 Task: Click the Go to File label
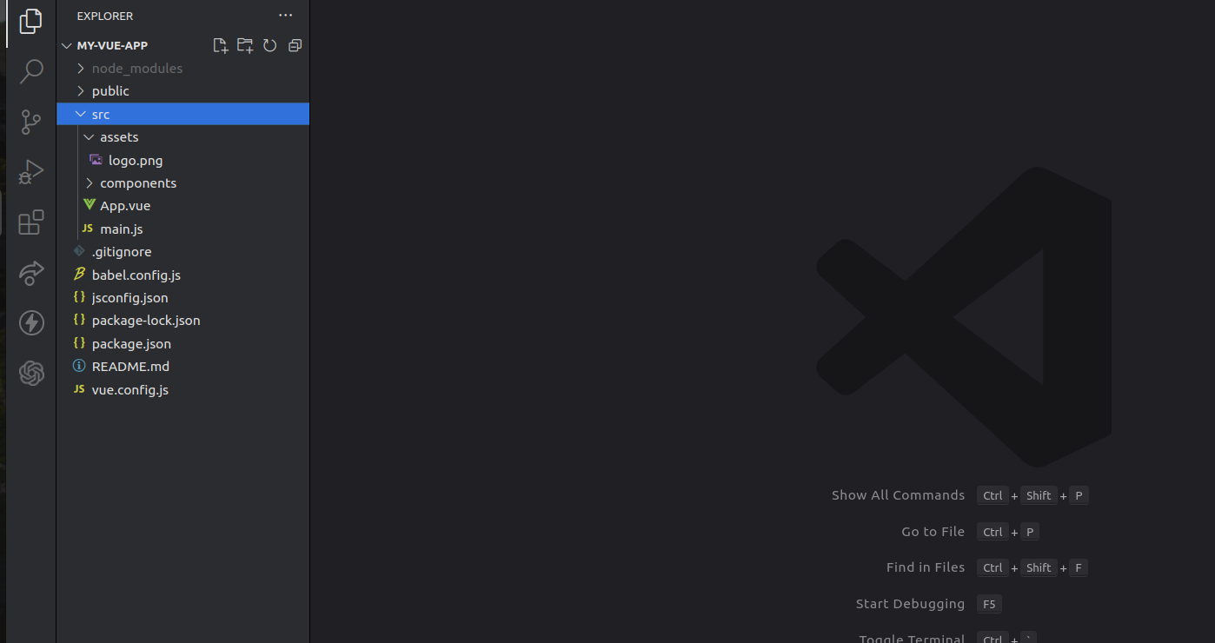pyautogui.click(x=933, y=532)
